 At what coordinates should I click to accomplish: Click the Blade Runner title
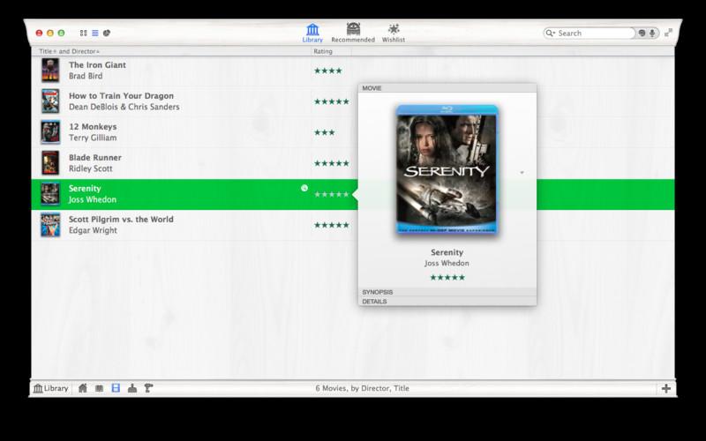pos(95,158)
